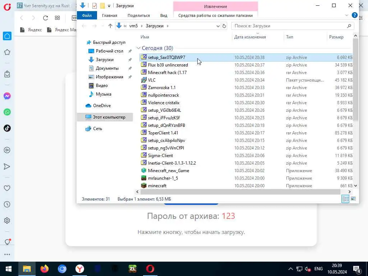Open quick access toolbar customize dropdown
Screen dimensions: 368x276
(109, 6)
